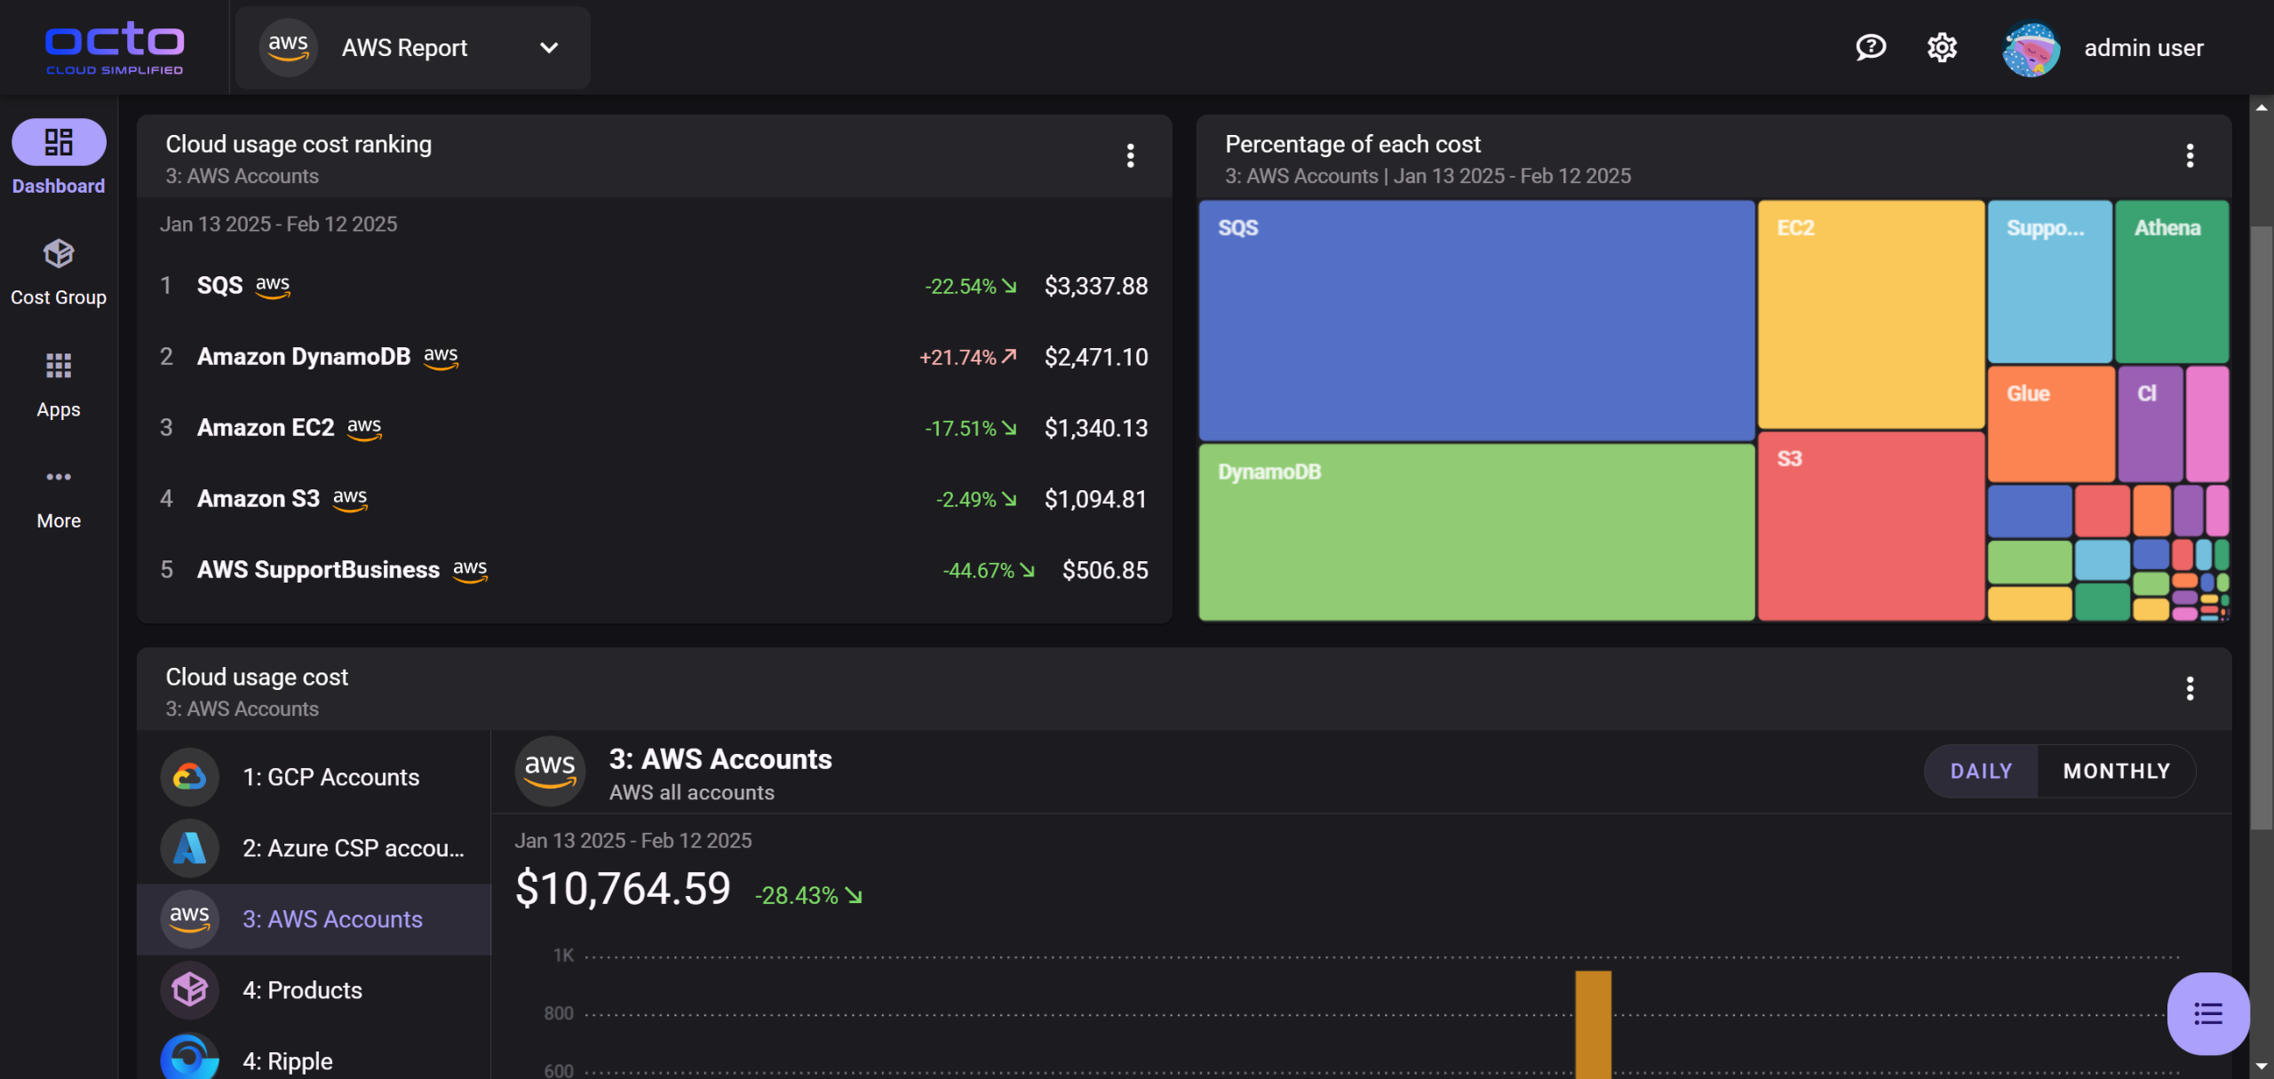Screen dimensions: 2274x1079
Task: Switch to MONTHLY view
Action: point(2116,771)
